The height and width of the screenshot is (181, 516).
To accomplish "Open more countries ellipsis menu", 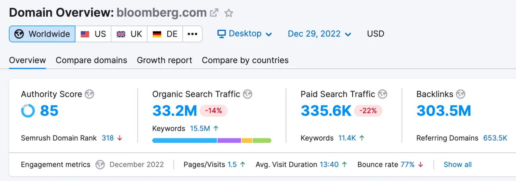I will [193, 34].
